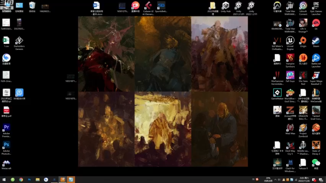Open Adobe Photoshop shortcut

[x=6, y=148]
